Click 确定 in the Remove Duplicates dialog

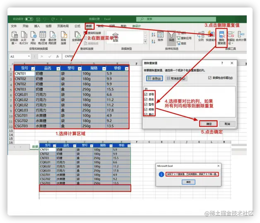(x=209, y=124)
